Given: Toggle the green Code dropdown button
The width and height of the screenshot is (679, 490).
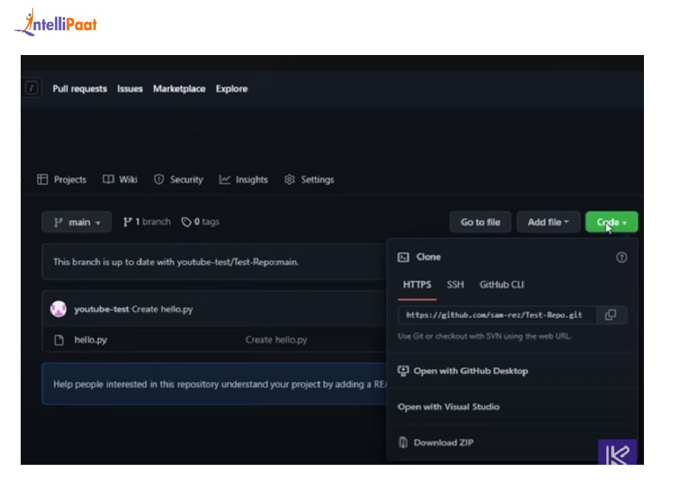Looking at the screenshot, I should point(611,222).
